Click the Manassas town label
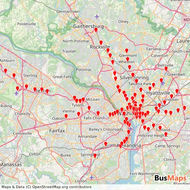190x190 pixels. (11, 165)
